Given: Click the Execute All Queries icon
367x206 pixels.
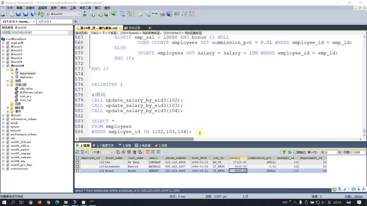Looking at the screenshot, I should click(26, 14).
